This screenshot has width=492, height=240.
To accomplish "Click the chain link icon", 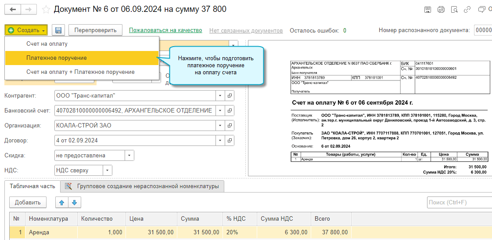I will 468,9.
